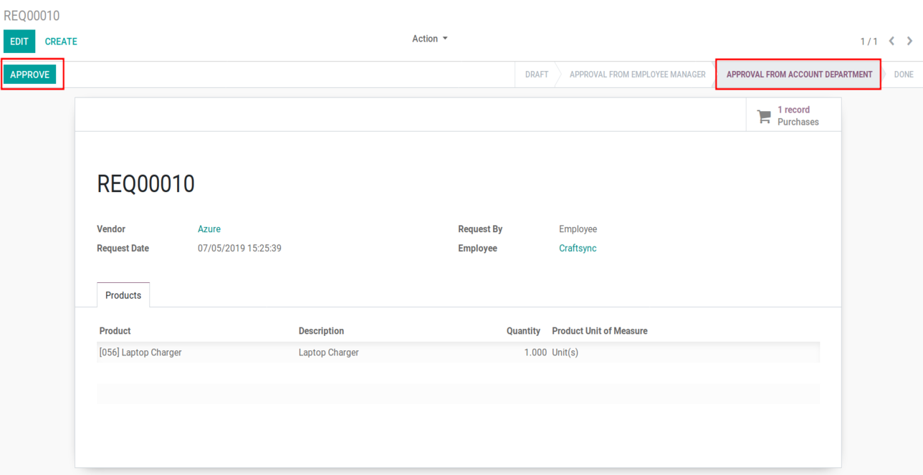Click the Edit button

tap(19, 42)
